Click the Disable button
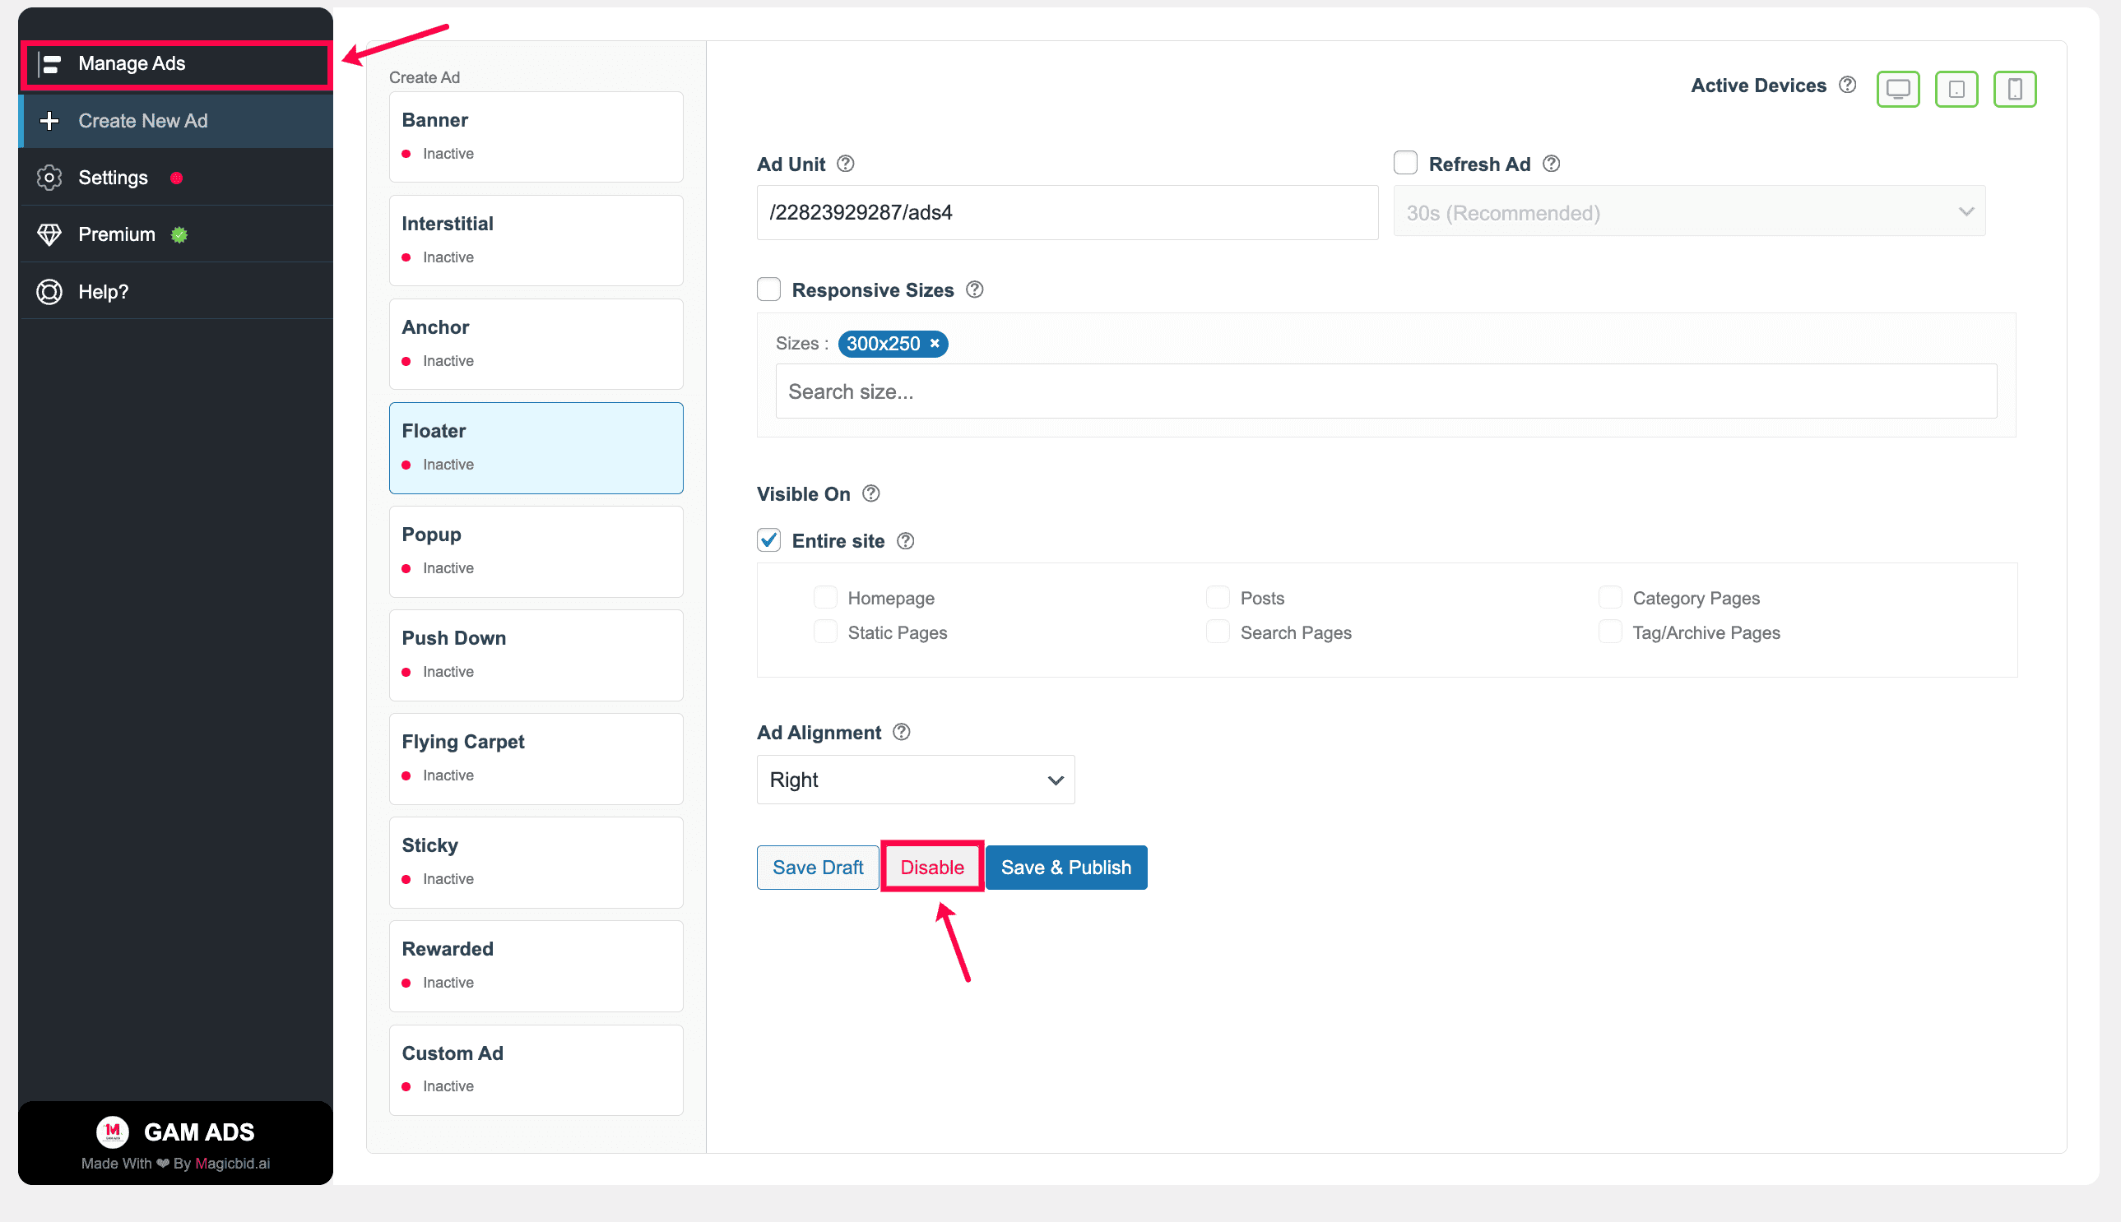The image size is (2121, 1222). coord(932,867)
